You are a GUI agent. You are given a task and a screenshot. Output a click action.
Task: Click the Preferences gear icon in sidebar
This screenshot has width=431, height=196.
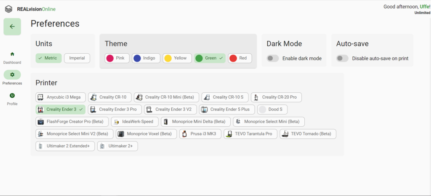pos(12,75)
